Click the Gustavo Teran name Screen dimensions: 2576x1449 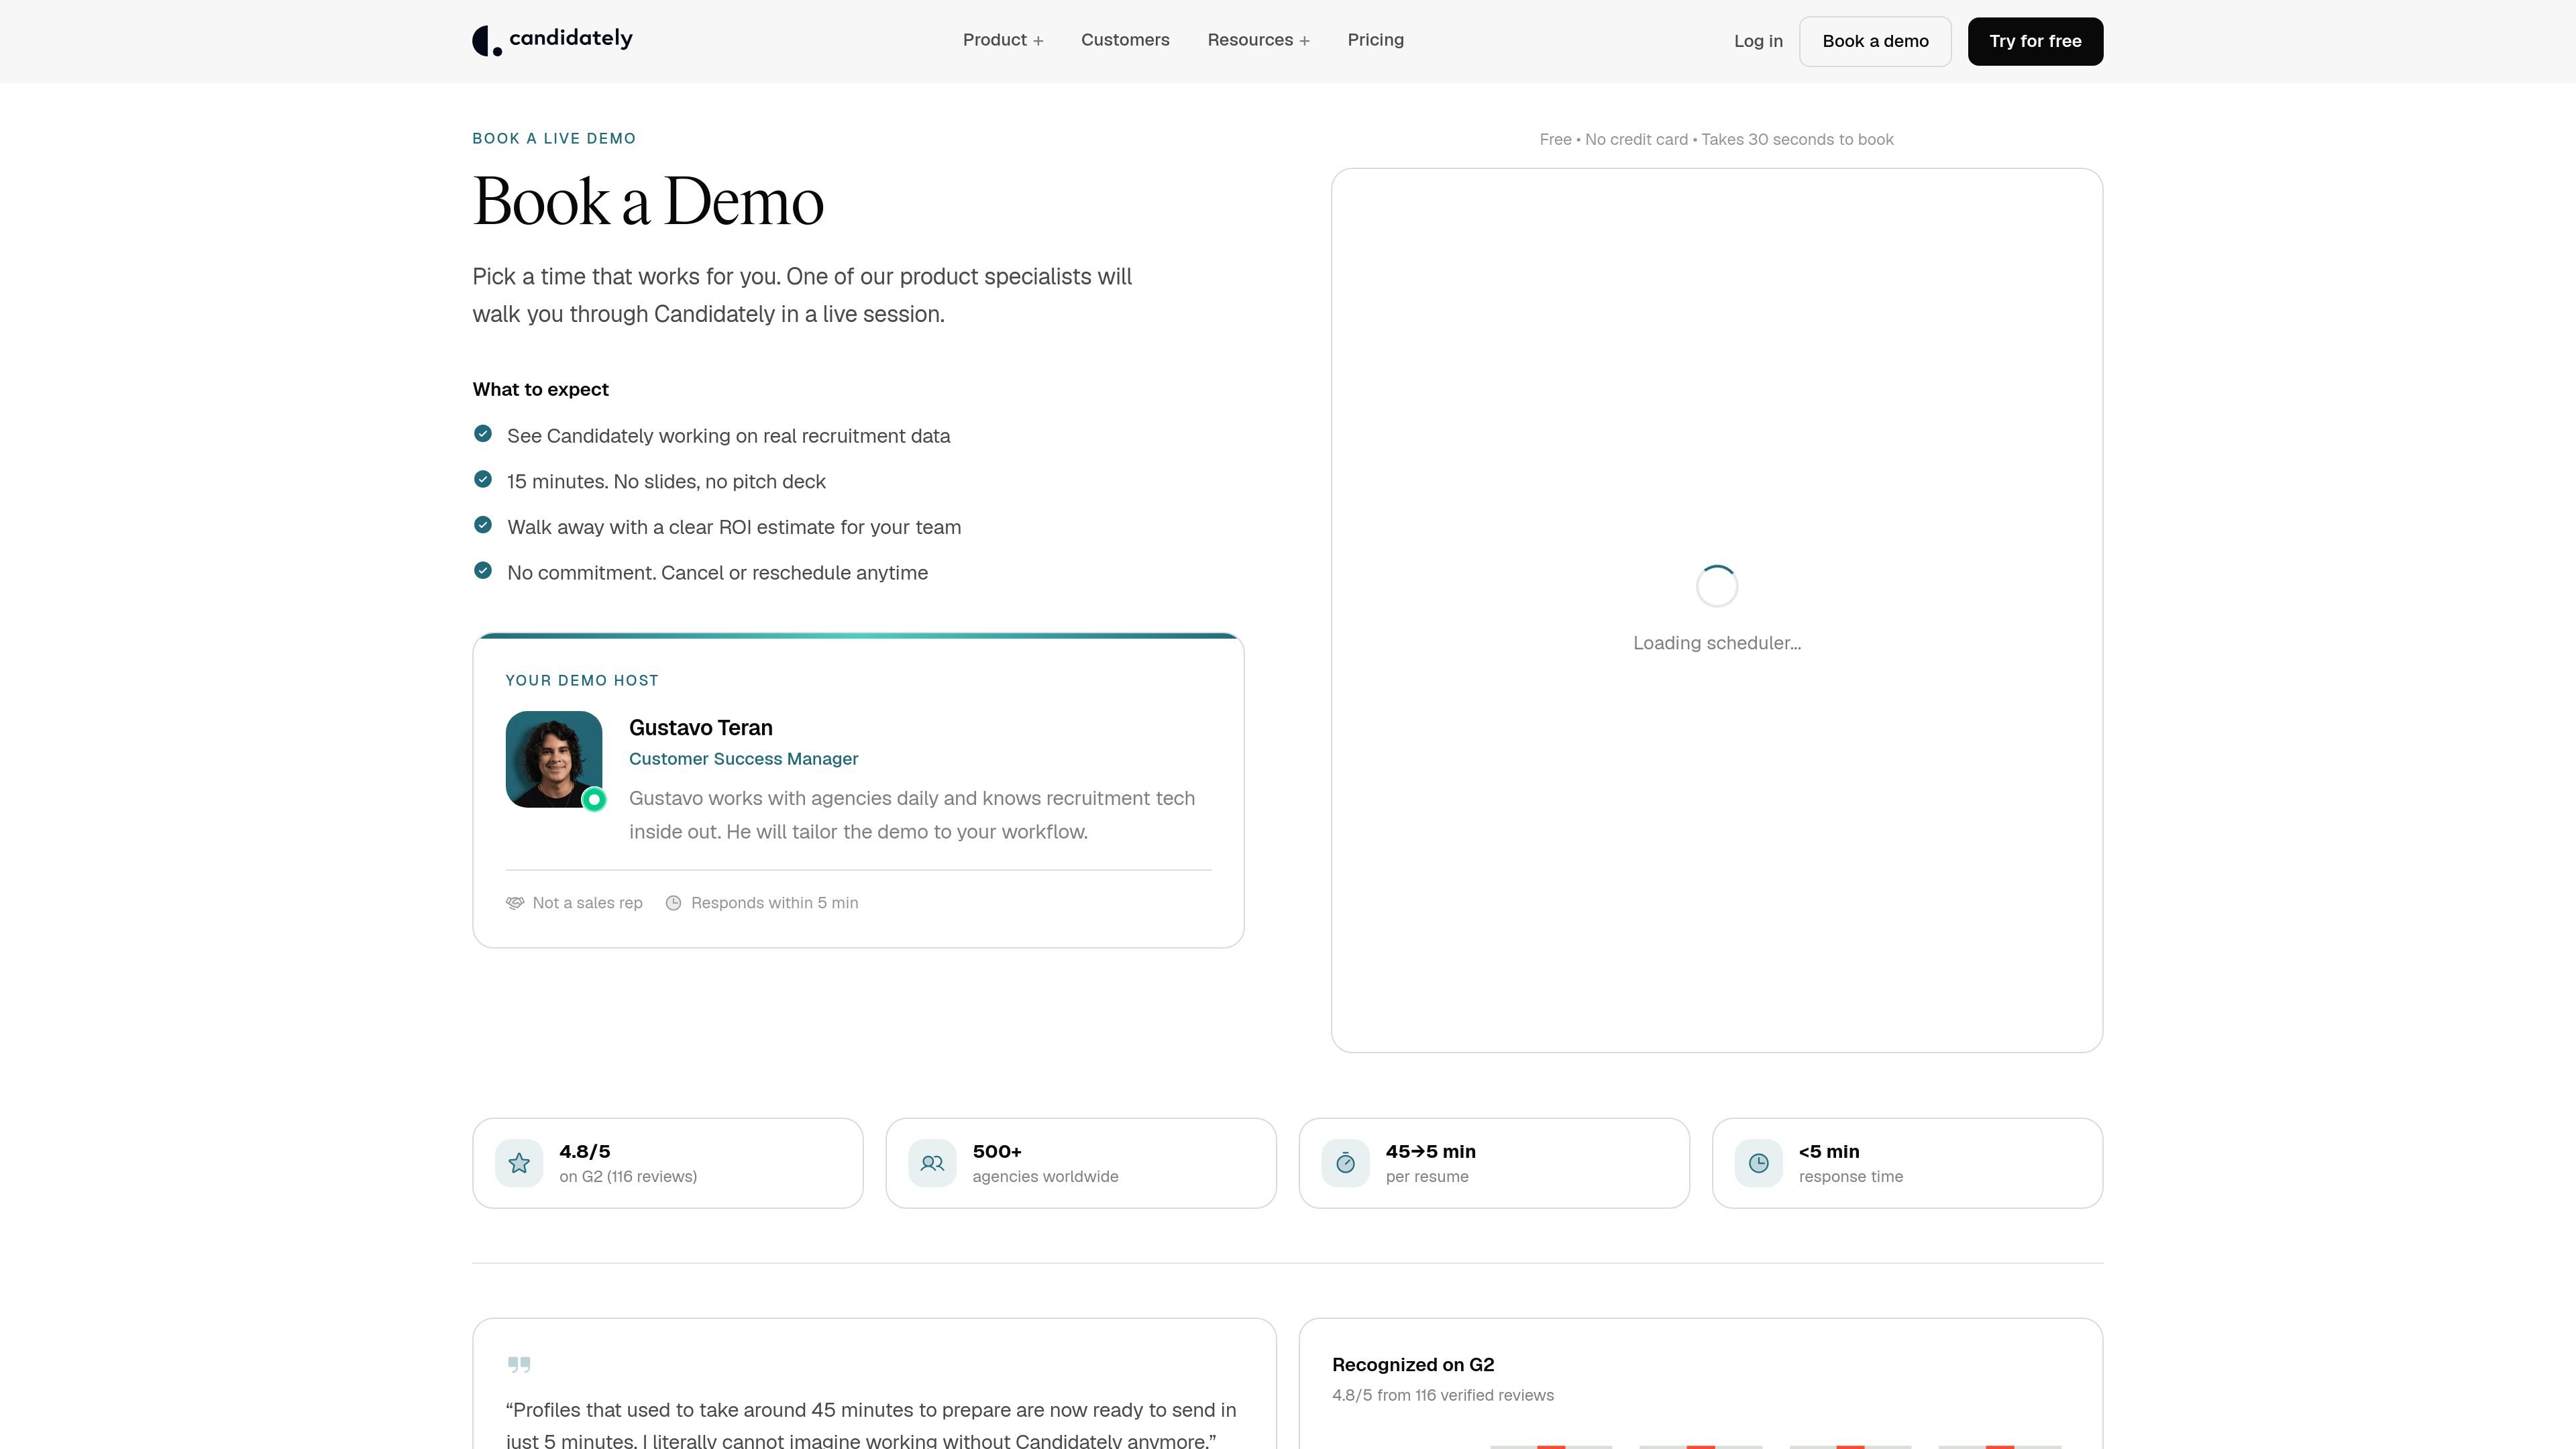(700, 728)
